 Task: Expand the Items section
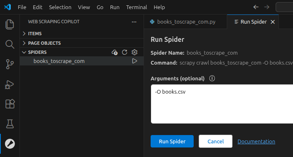pyautogui.click(x=82, y=34)
